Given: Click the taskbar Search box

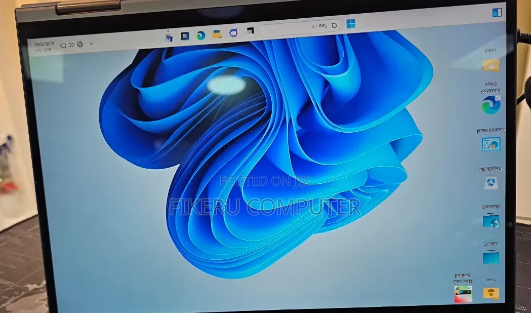Looking at the screenshot, I should coord(300,27).
